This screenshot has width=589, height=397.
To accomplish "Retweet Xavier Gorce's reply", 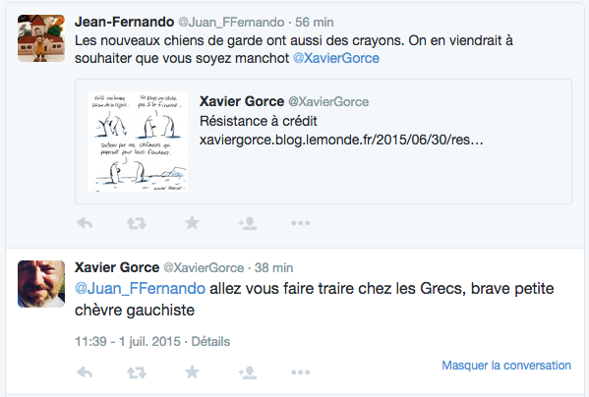I will [x=137, y=372].
